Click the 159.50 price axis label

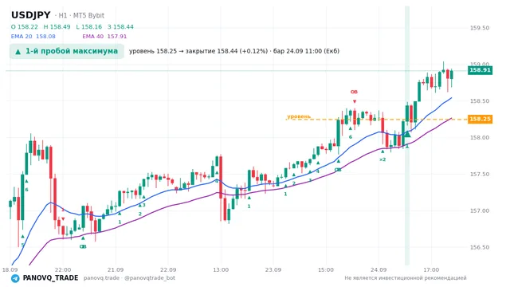coord(480,28)
